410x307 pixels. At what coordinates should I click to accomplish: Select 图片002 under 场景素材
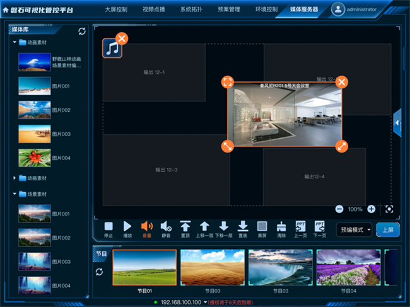(35, 238)
